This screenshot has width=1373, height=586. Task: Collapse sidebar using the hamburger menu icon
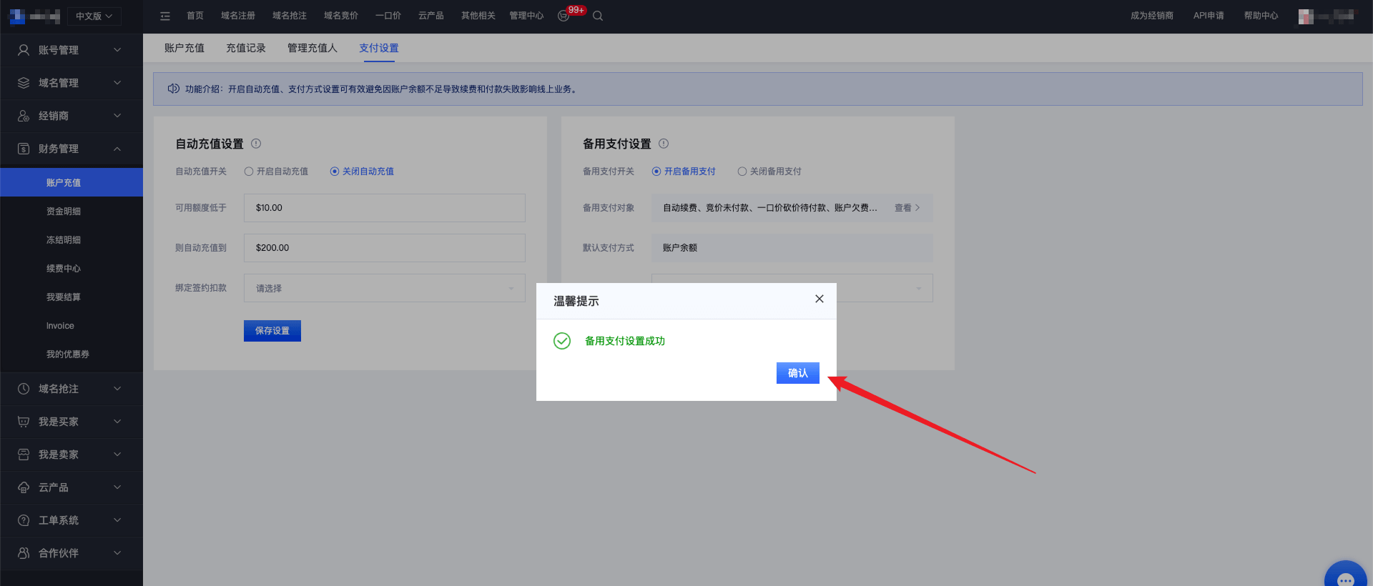pyautogui.click(x=165, y=16)
